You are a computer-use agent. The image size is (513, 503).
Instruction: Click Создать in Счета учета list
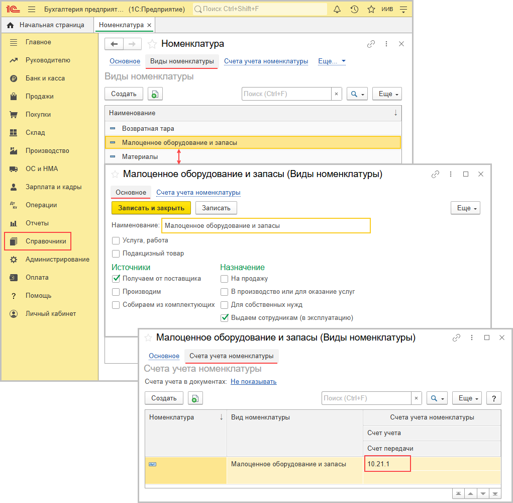[x=164, y=398]
